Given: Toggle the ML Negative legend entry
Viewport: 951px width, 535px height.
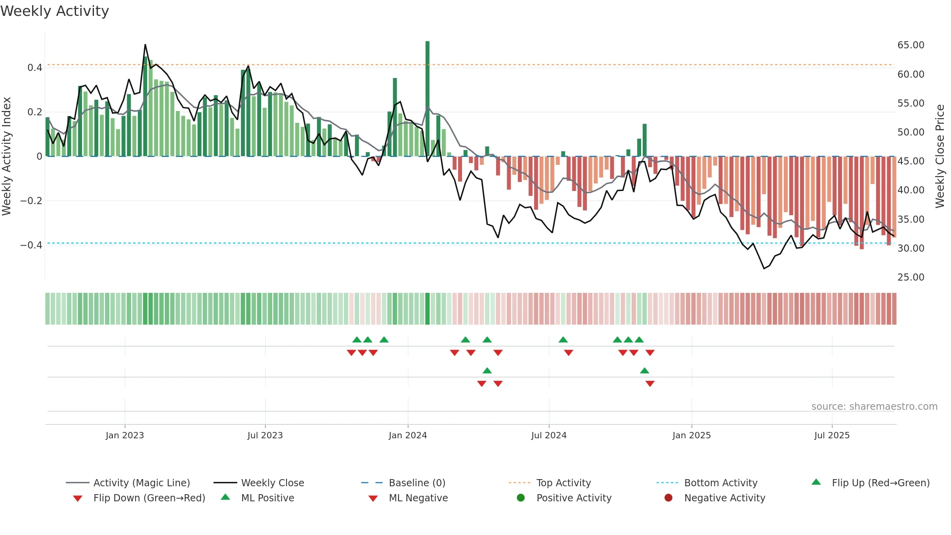Looking at the screenshot, I should (x=408, y=498).
